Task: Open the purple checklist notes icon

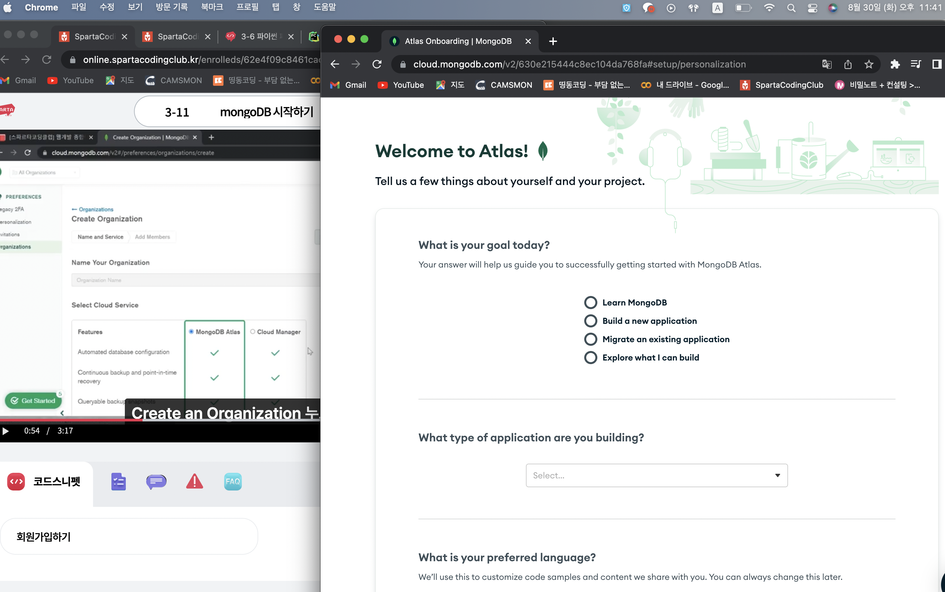Action: (x=118, y=482)
